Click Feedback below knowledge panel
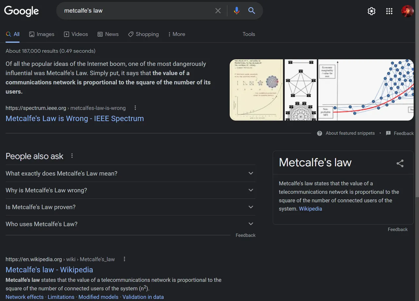This screenshot has height=301, width=419. [398, 229]
